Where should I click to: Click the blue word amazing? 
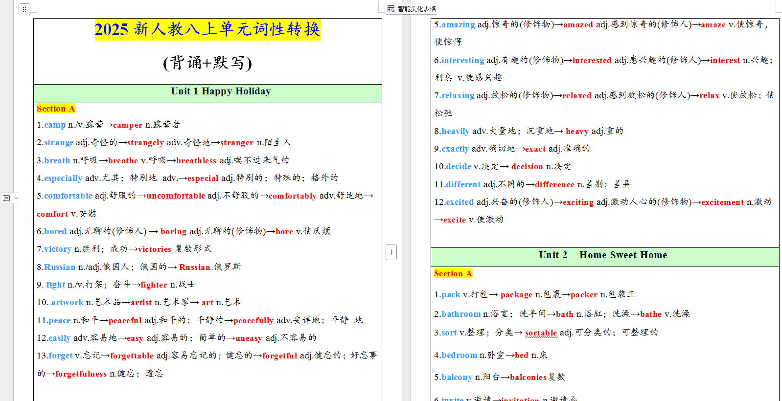(x=458, y=25)
